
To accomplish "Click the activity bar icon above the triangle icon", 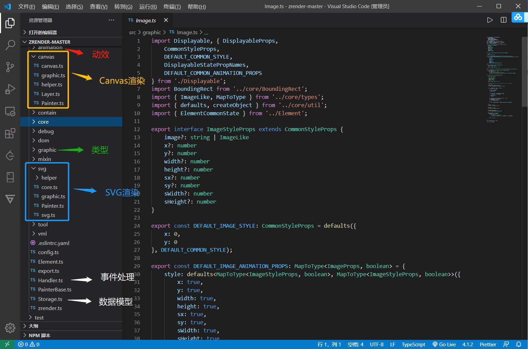I will point(10,177).
